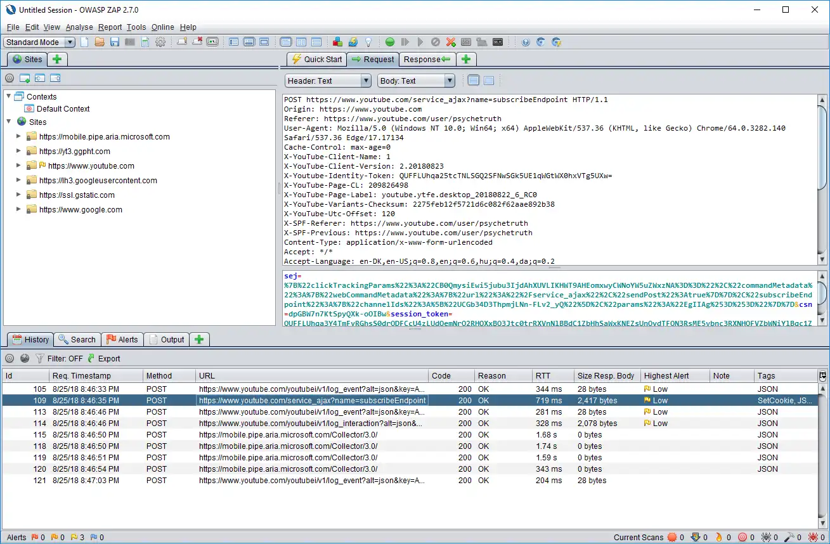The height and width of the screenshot is (544, 830).
Task: Toggle Request Response tabs same panel layout
Action: (286, 42)
